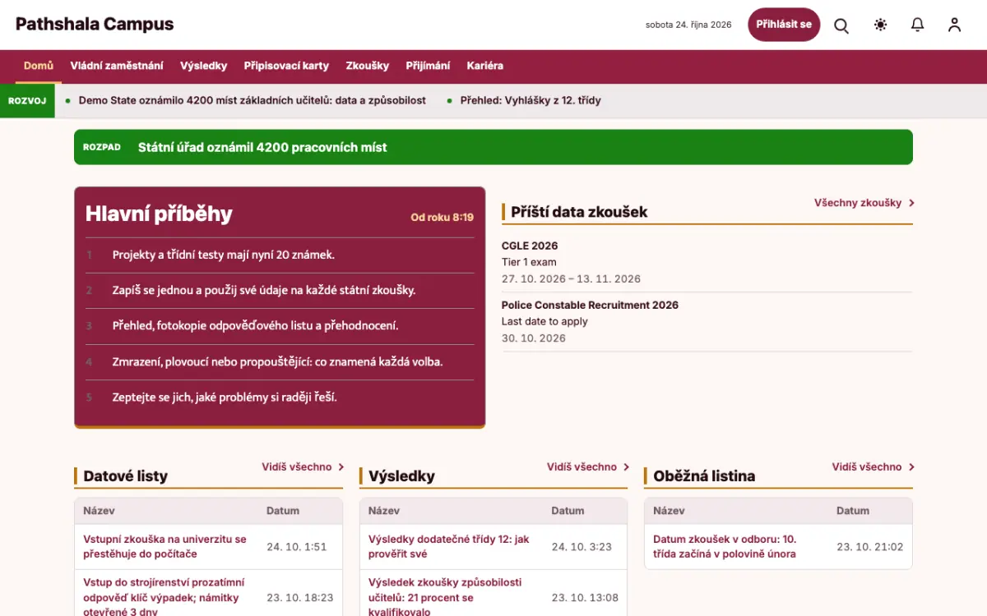Open the user account profile icon
Image resolution: width=987 pixels, height=616 pixels.
pos(954,25)
